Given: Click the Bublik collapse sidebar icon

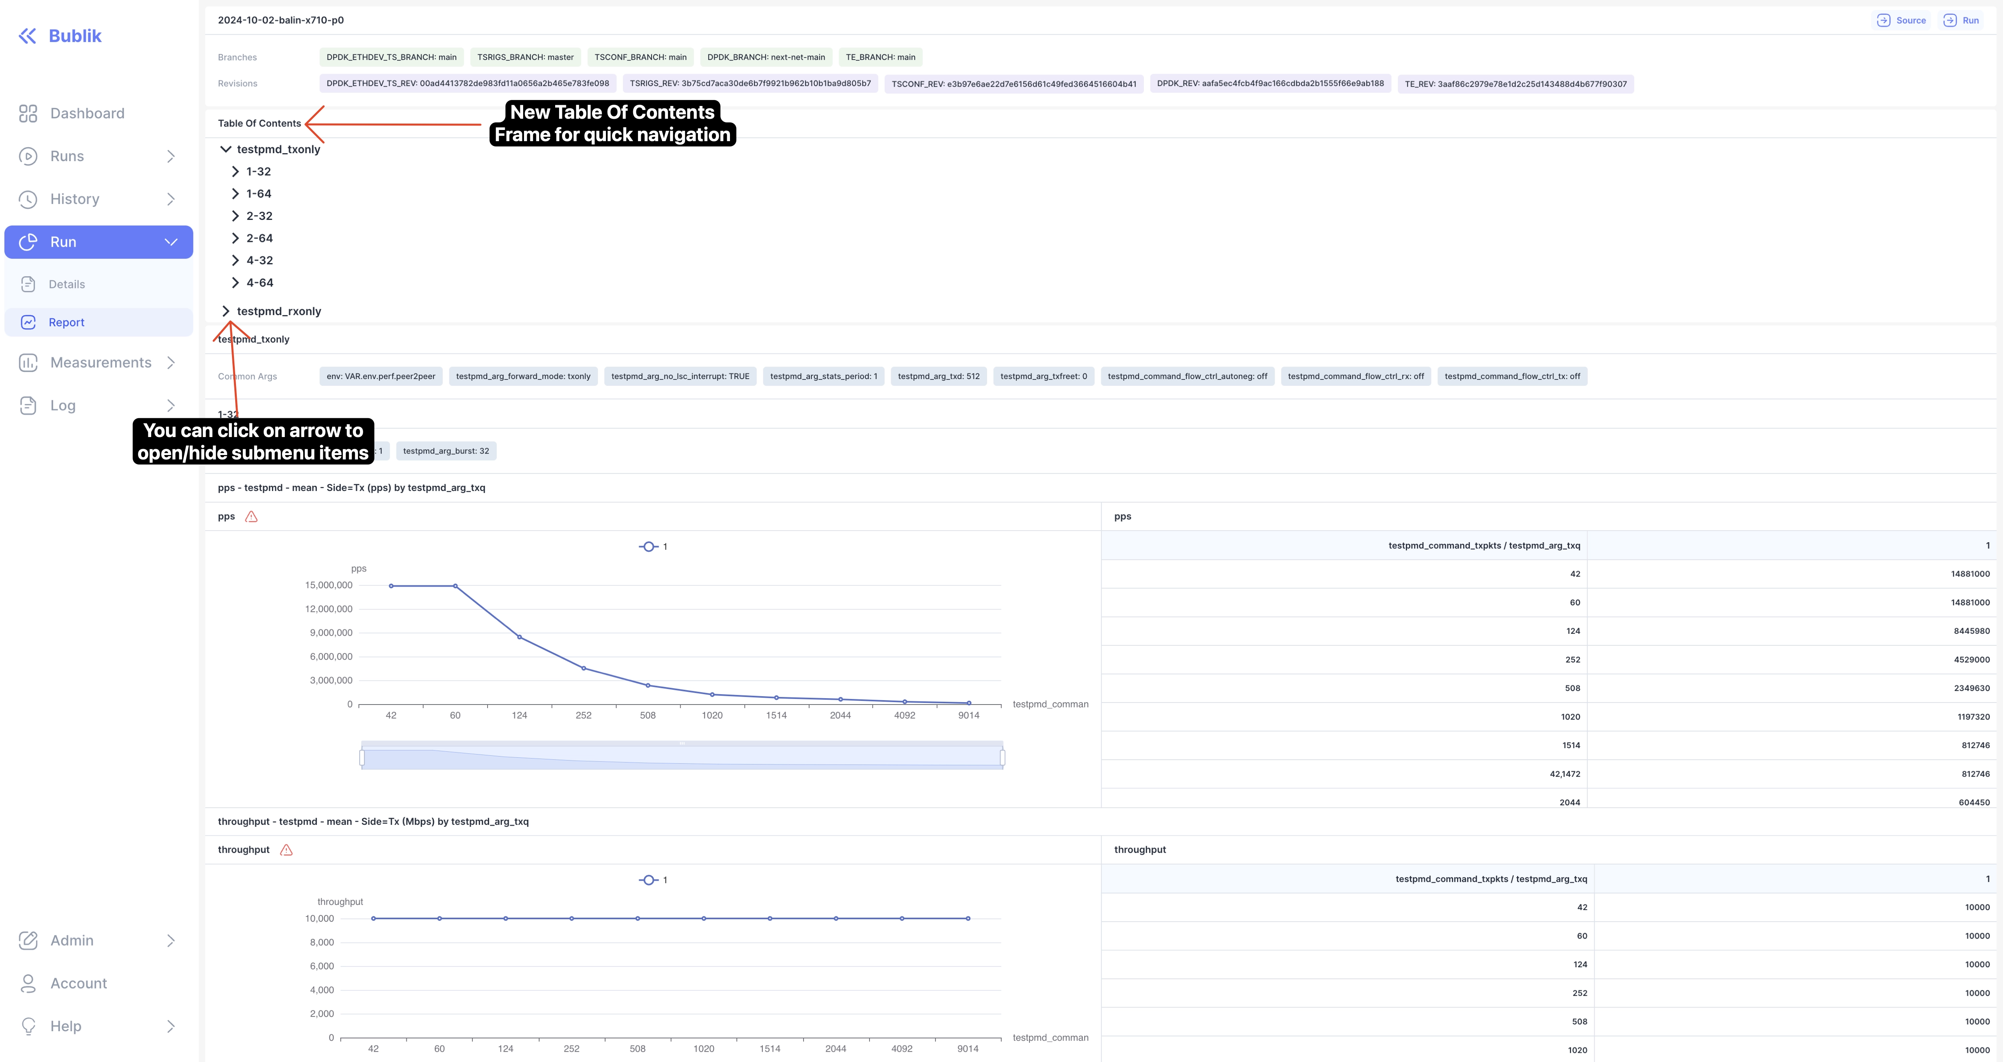Looking at the screenshot, I should (27, 36).
